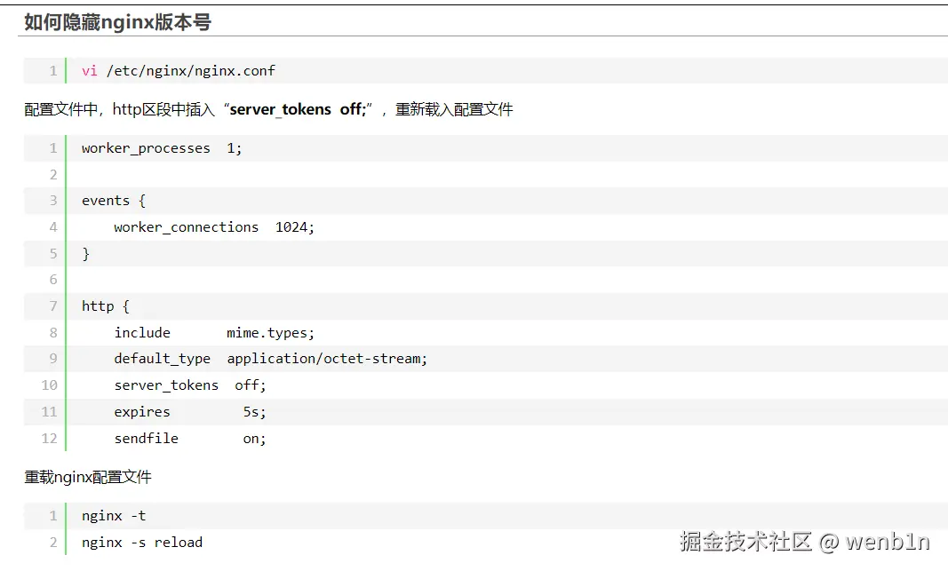948x571 pixels.
Task: Click the heading 如何隐藏nginx版本号
Action: point(118,22)
